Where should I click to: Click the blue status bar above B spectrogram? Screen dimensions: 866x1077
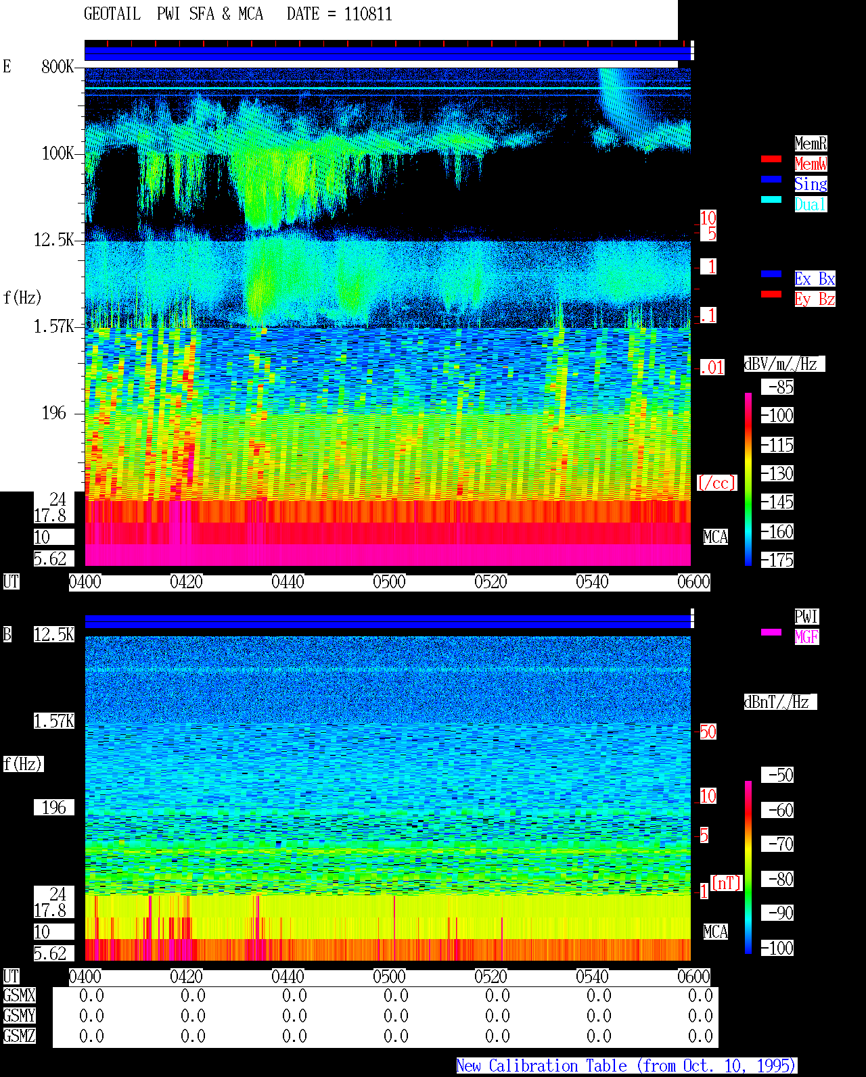(x=388, y=621)
